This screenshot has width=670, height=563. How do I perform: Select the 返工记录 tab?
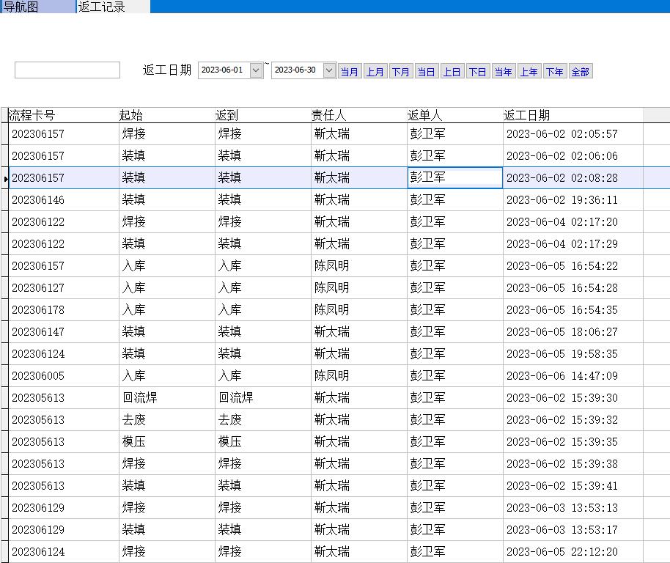coord(103,7)
